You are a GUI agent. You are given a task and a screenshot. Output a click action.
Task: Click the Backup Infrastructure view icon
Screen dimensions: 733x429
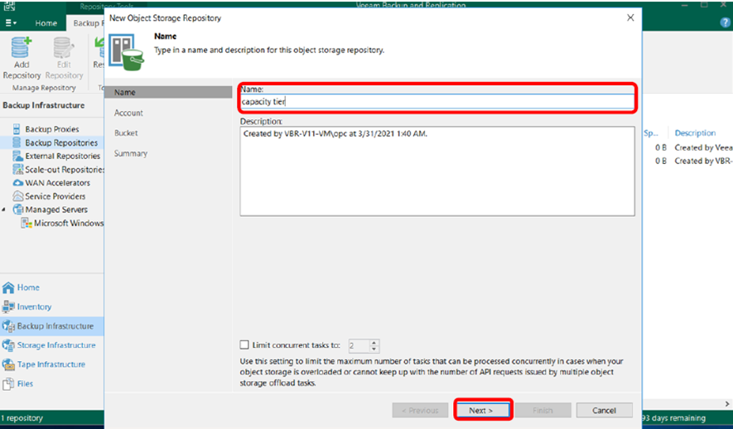click(8, 325)
